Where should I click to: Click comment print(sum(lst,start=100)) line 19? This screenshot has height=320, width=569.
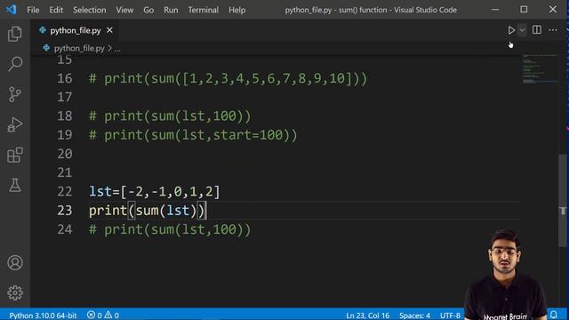pyautogui.click(x=193, y=135)
